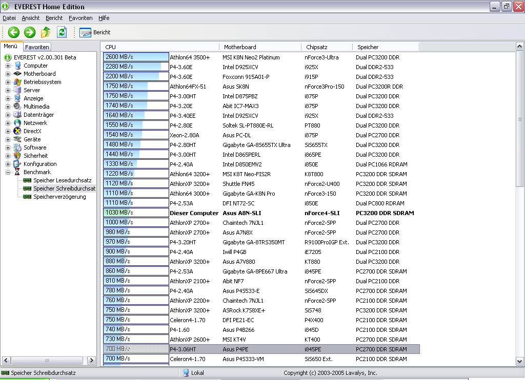Select the Speicher Schreibdurchsatz tree item
525x380 pixels.
pos(64,188)
